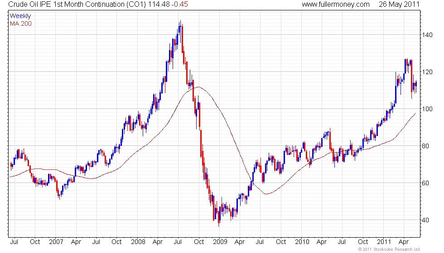This screenshot has width=444, height=253.
Task: Click the 2009 year label on time axis
Action: point(220,242)
